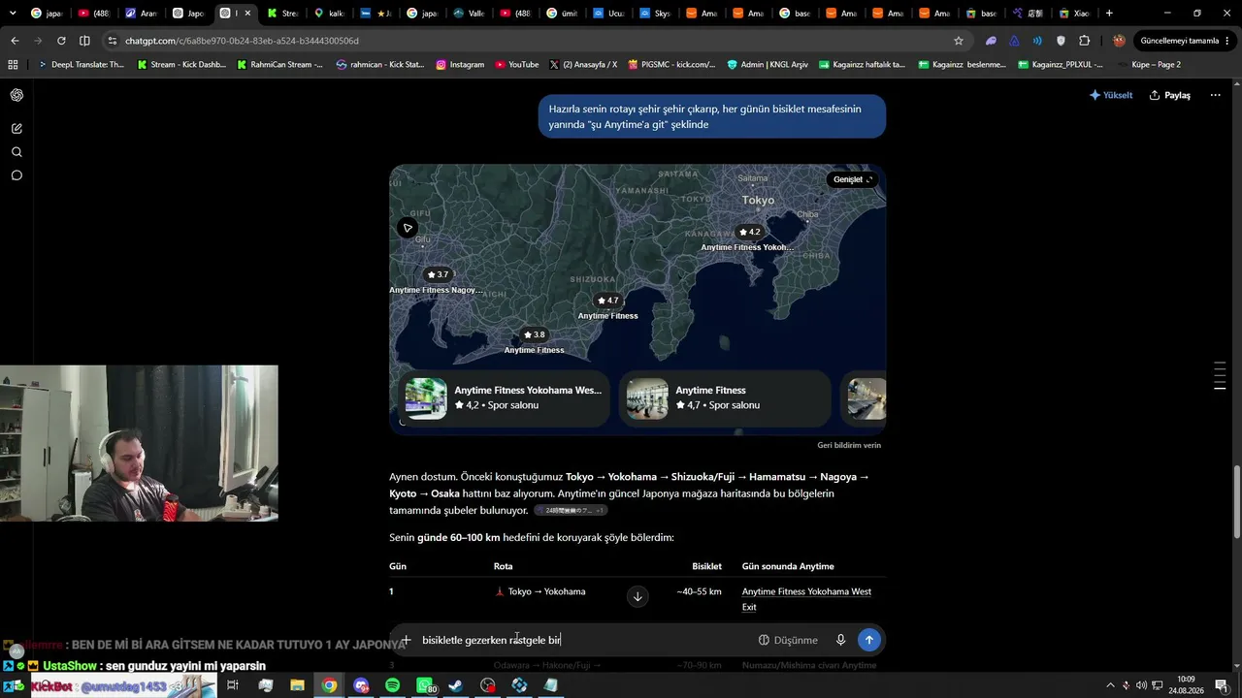Focus the message input field
The height and width of the screenshot is (698, 1242).
pyautogui.click(x=582, y=640)
